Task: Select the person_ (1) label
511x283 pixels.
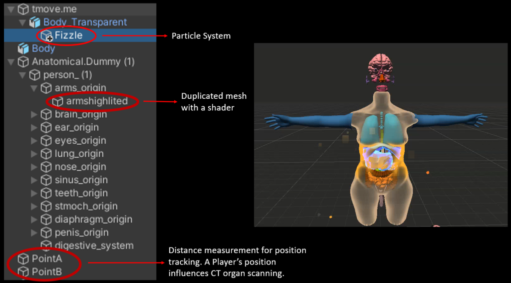Action: click(68, 75)
